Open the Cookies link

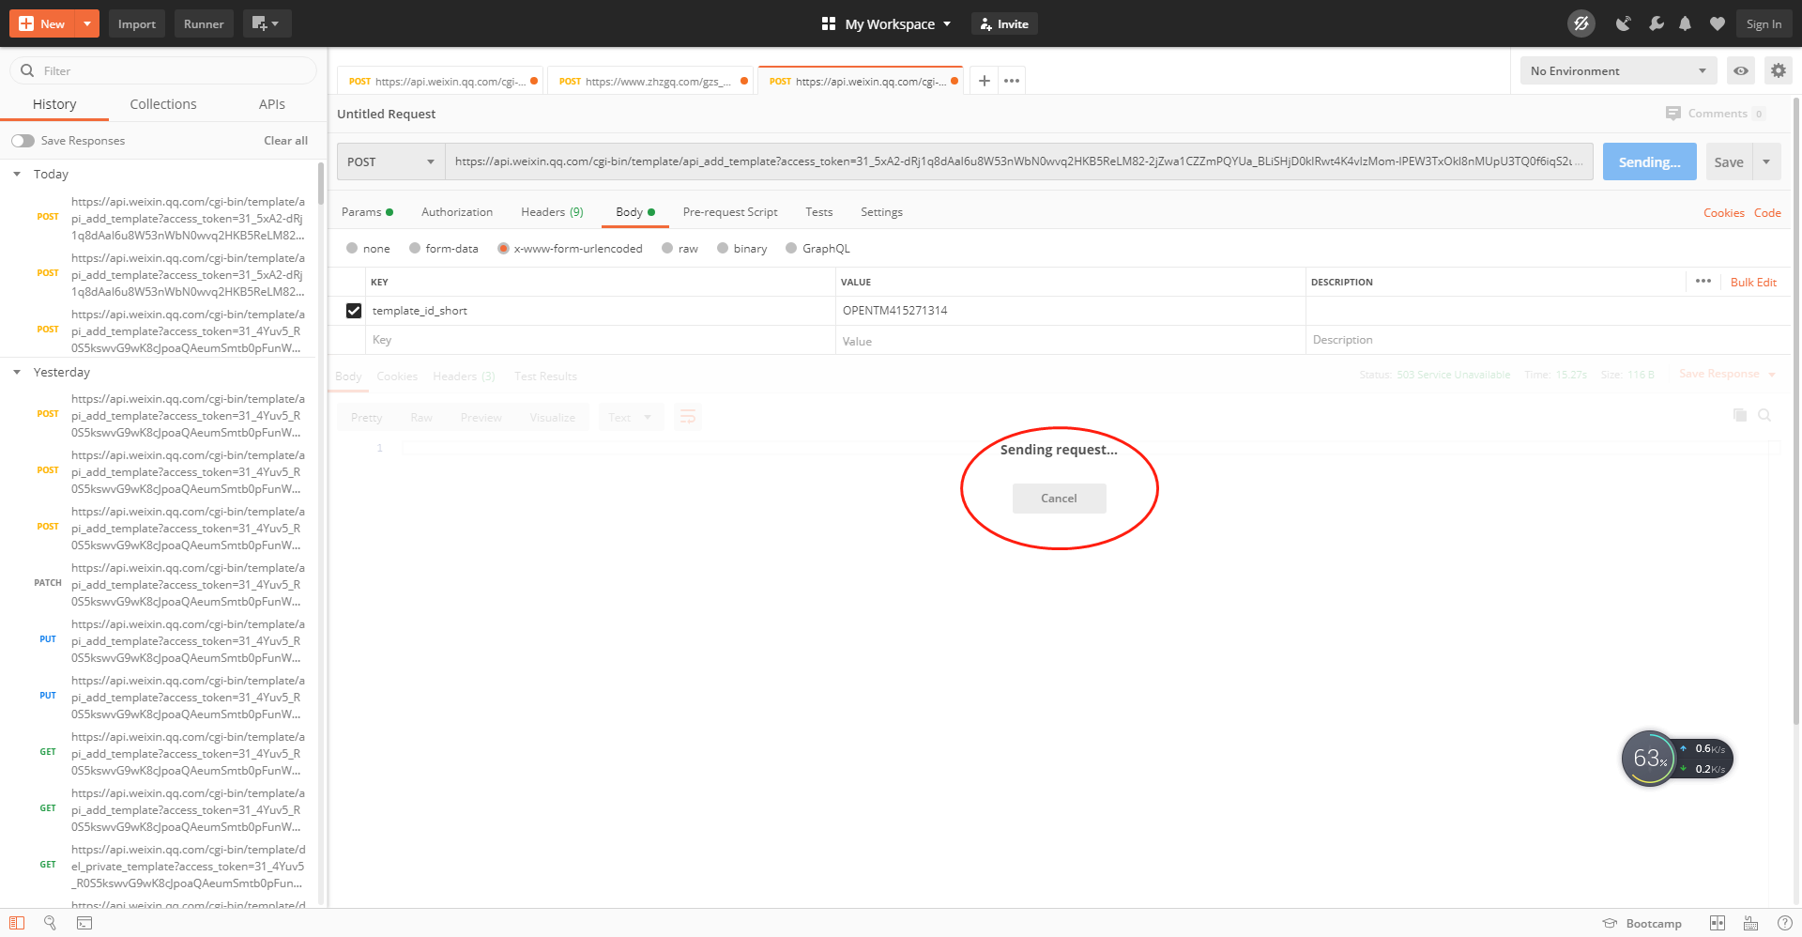[x=1724, y=213]
